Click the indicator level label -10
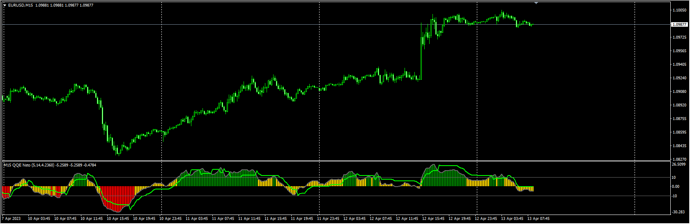 pos(674,196)
